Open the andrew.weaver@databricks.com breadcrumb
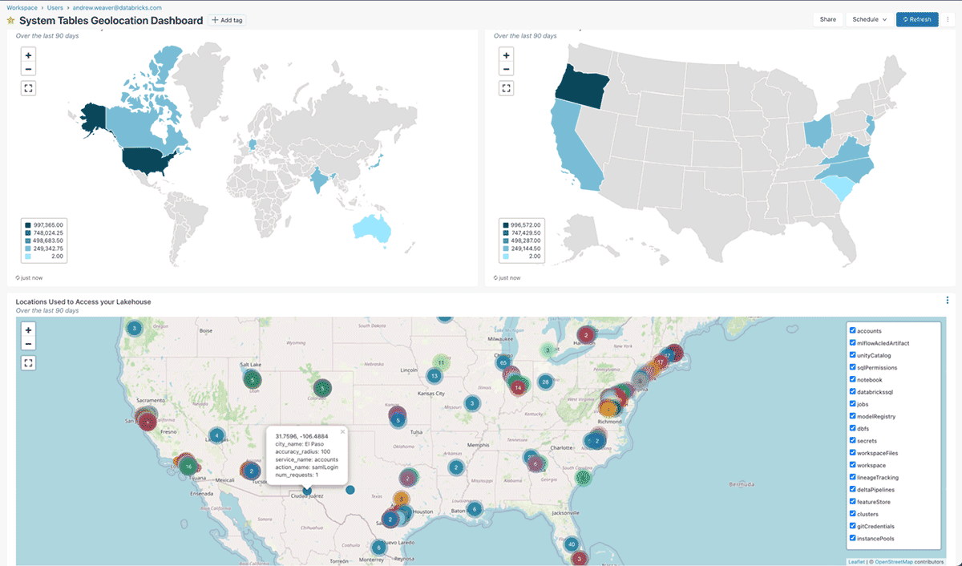 [117, 7]
